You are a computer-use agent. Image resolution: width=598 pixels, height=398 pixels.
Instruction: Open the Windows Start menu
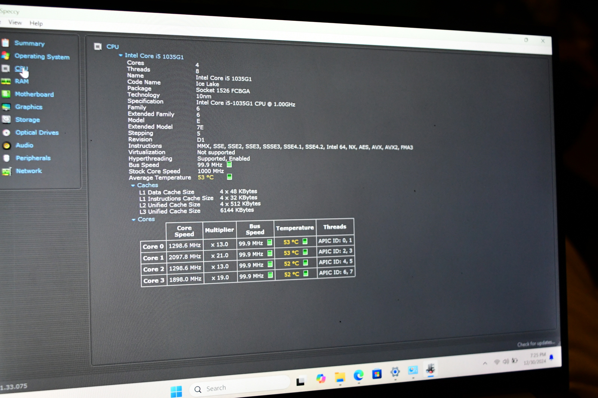[176, 391]
